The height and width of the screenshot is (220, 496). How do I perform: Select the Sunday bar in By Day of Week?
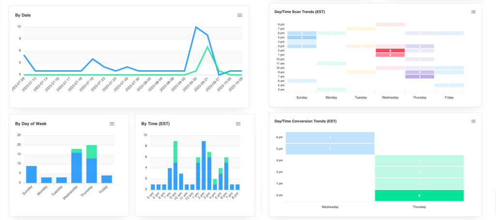pyautogui.click(x=31, y=174)
